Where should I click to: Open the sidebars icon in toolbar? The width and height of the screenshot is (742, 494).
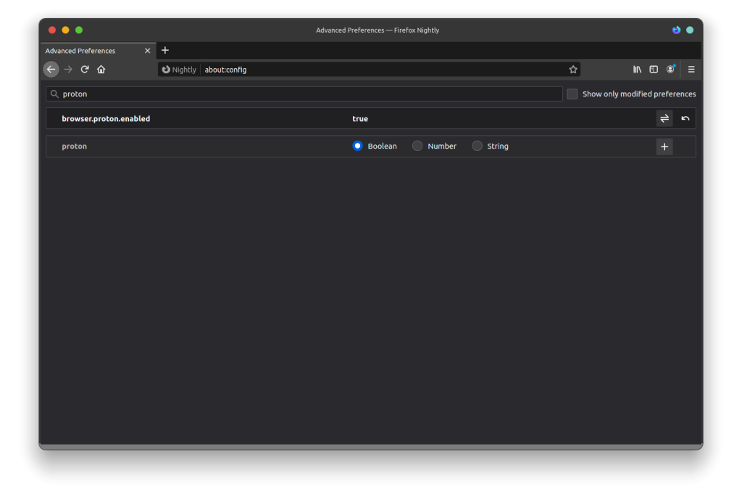[653, 69]
